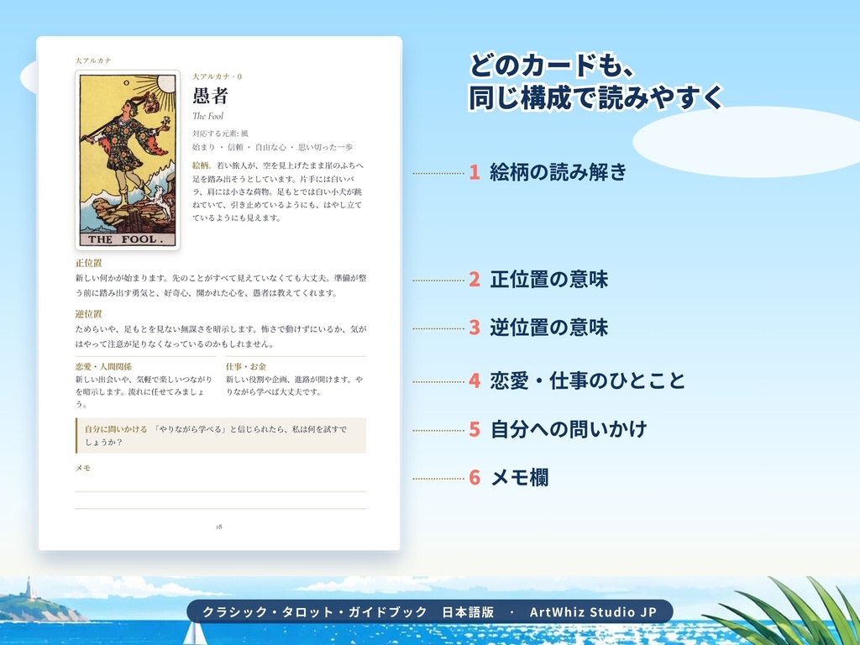Click the 恋愛・人間関係 heading
The height and width of the screenshot is (645, 860).
pos(103,366)
